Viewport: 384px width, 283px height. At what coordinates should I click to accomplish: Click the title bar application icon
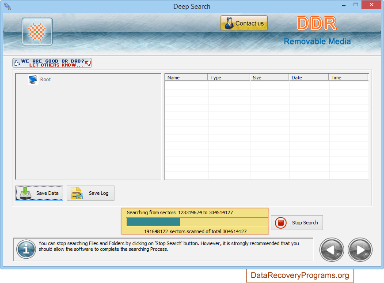[8, 6]
